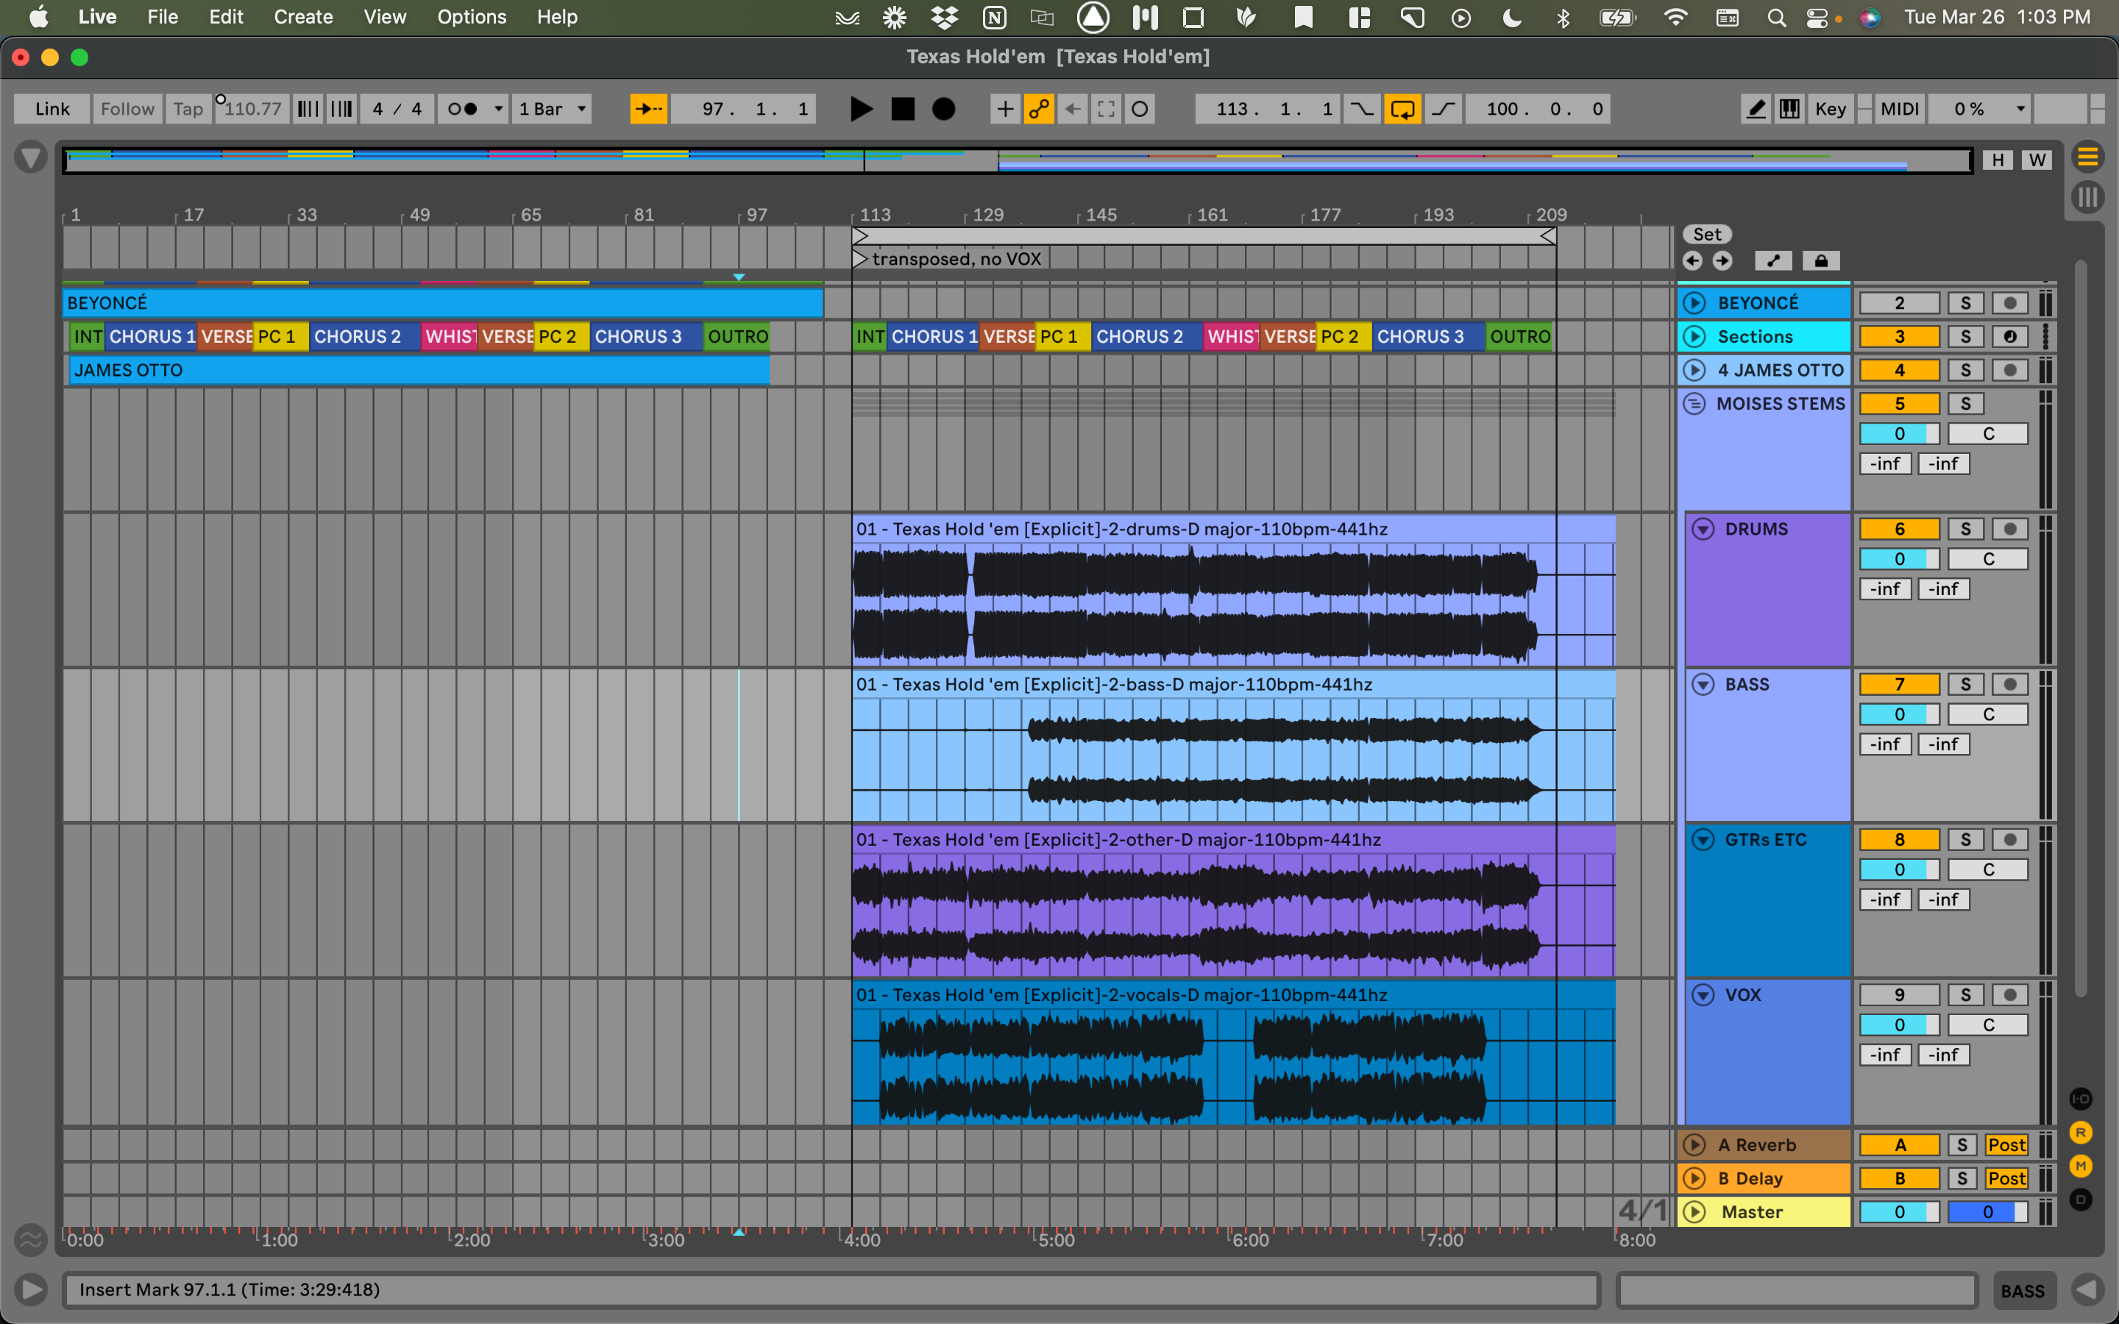2119x1324 pixels.
Task: Click the GTRs ETC track volume slider
Action: [1898, 869]
